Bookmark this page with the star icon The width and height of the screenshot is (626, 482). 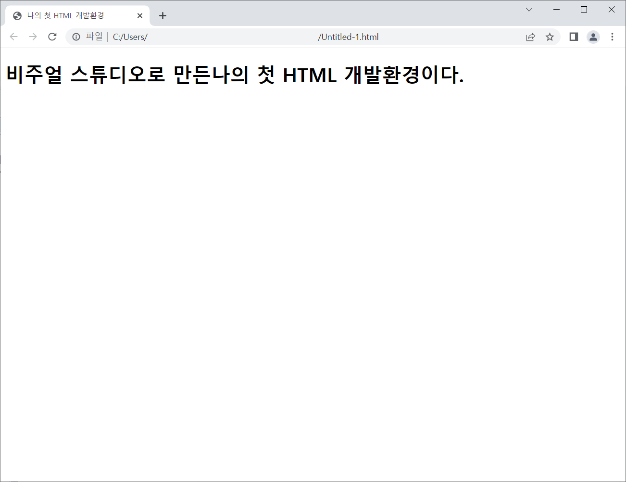[x=550, y=37]
